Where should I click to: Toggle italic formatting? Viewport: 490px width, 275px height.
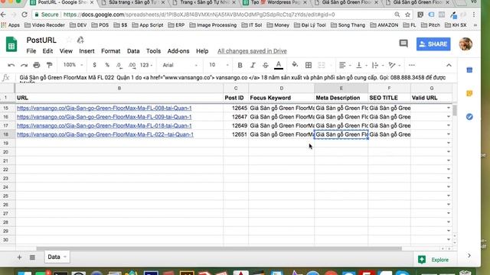click(x=253, y=65)
